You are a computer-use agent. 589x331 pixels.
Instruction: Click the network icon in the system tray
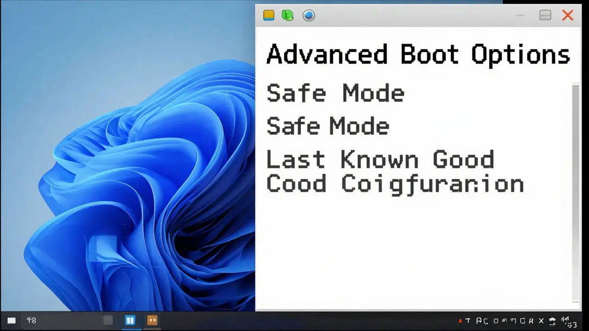tap(552, 320)
